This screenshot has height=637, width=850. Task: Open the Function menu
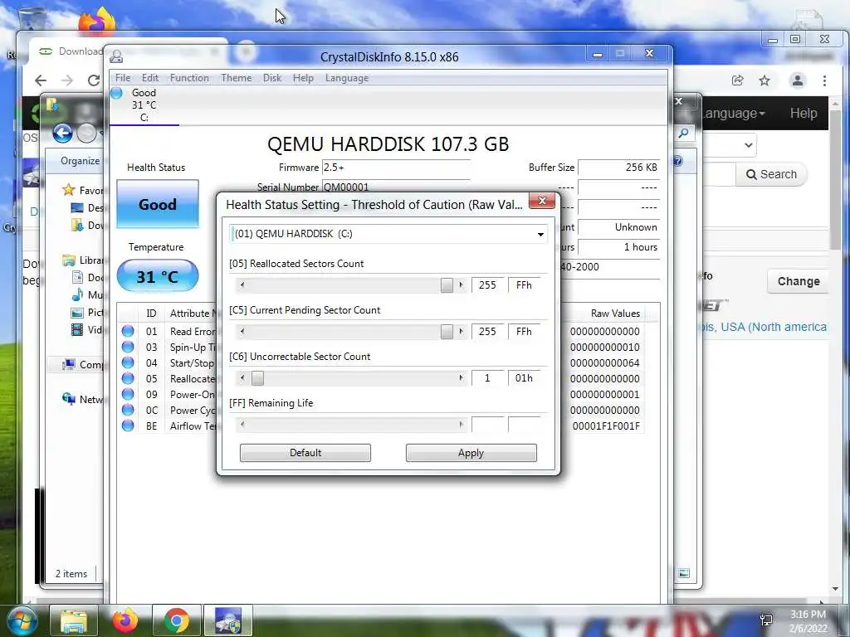(189, 78)
